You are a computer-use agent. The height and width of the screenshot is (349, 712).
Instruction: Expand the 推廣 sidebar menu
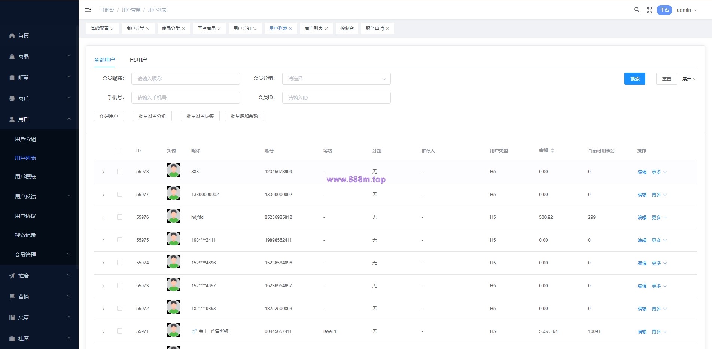pos(39,276)
